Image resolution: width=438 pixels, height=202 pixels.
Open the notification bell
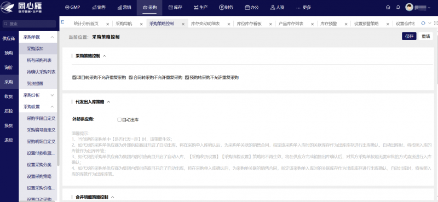398,8
